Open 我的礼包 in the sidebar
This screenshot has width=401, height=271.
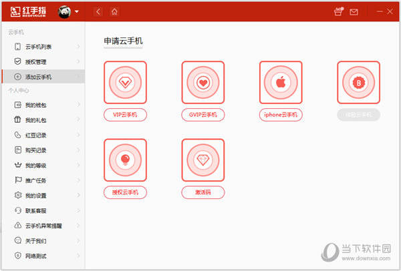click(x=43, y=120)
